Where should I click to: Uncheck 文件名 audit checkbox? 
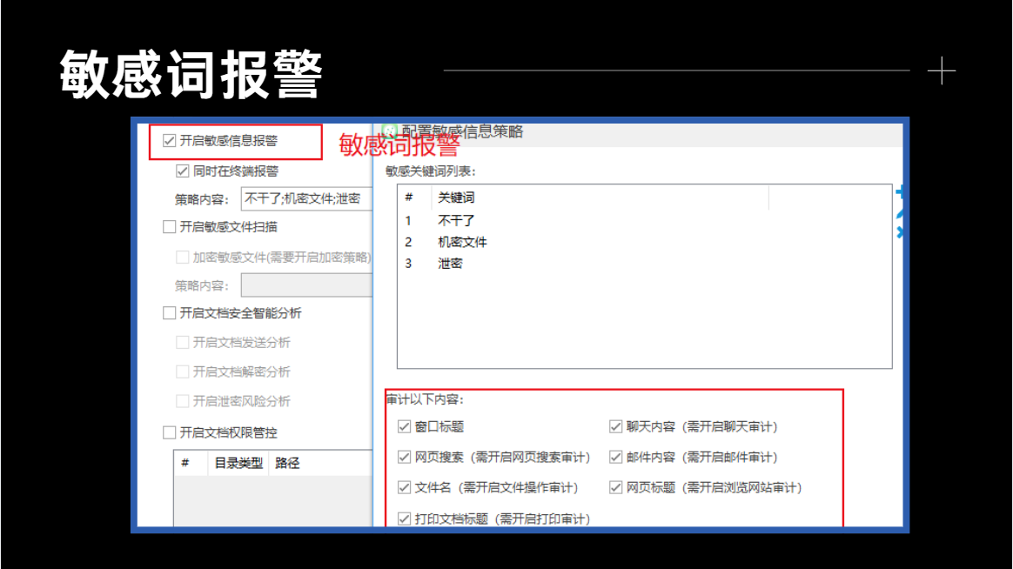[x=405, y=487]
